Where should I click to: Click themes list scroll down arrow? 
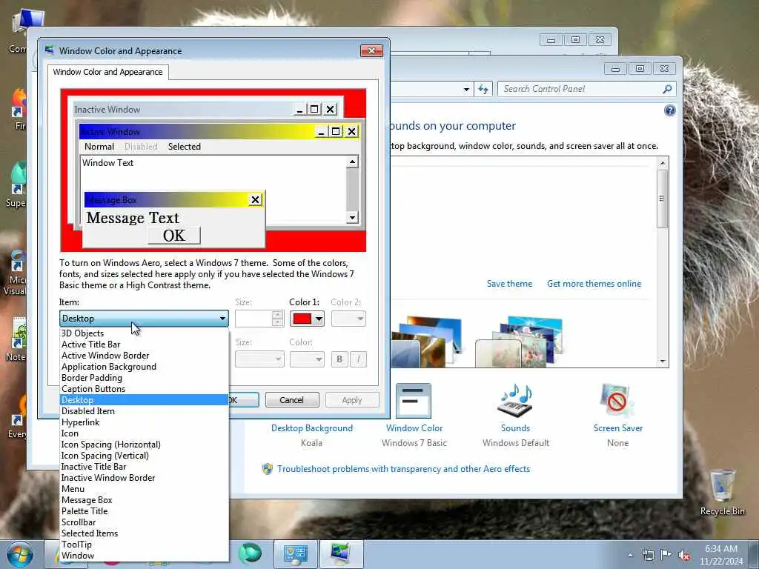662,362
